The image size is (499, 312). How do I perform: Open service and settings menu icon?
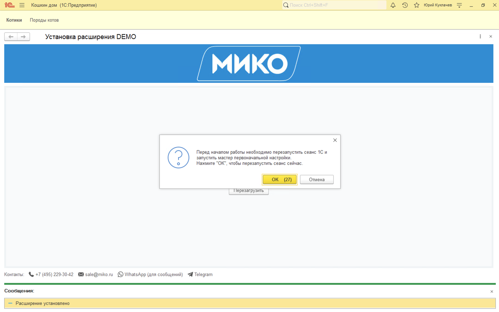point(459,5)
